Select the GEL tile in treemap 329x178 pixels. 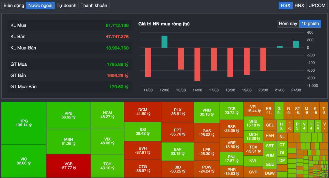point(270,125)
